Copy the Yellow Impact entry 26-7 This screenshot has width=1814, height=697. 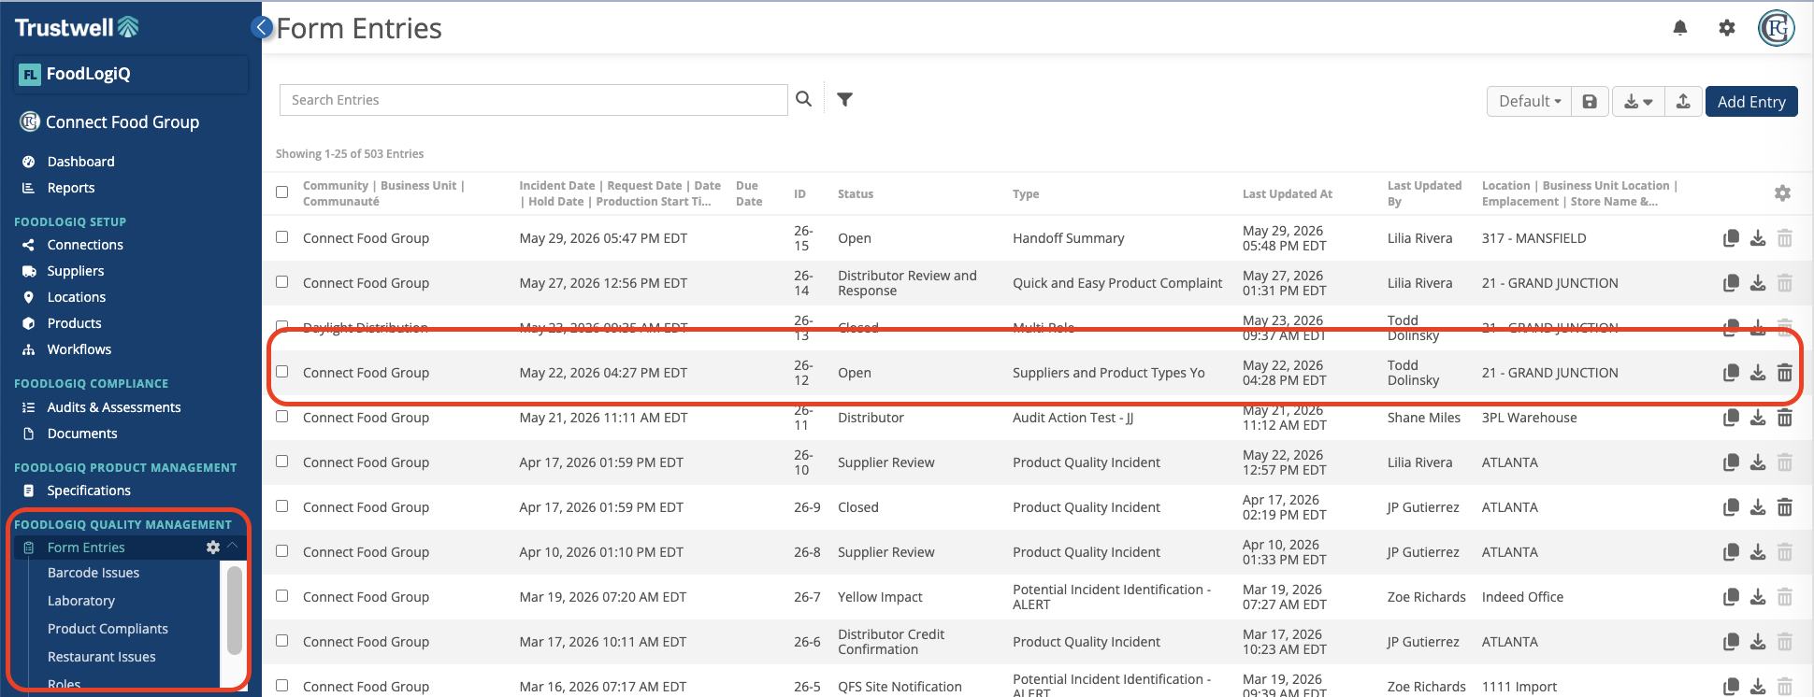(1731, 597)
